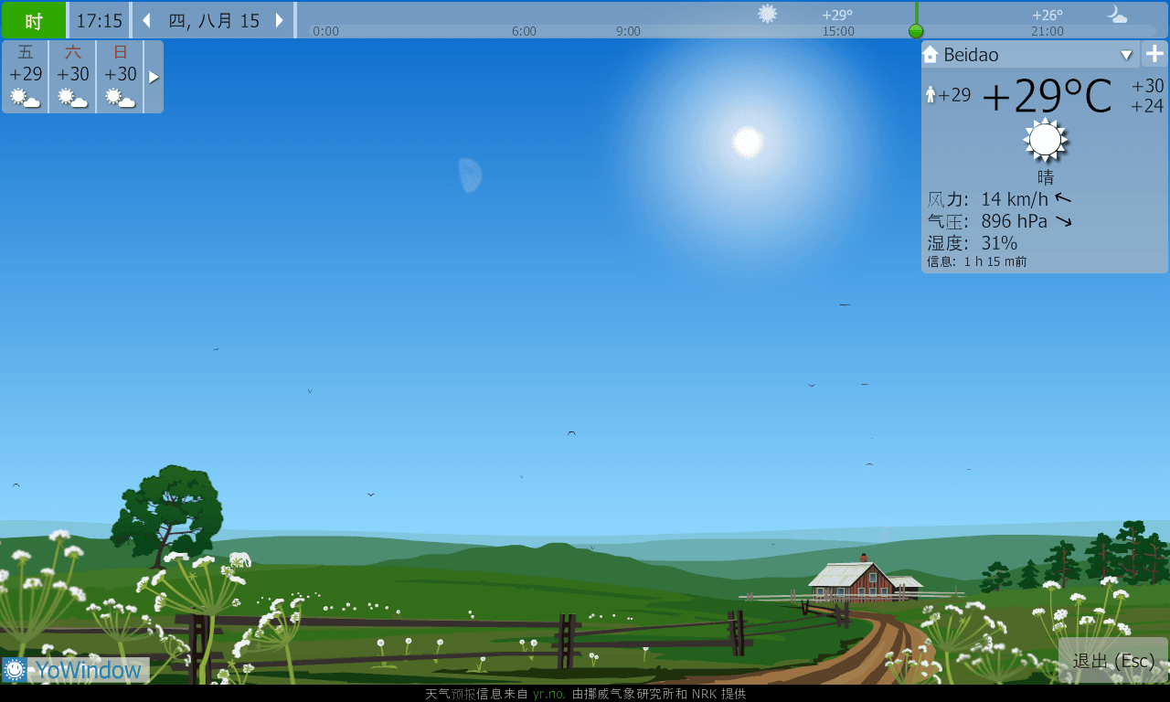Go to the next day
This screenshot has width=1170, height=702.
point(280,20)
